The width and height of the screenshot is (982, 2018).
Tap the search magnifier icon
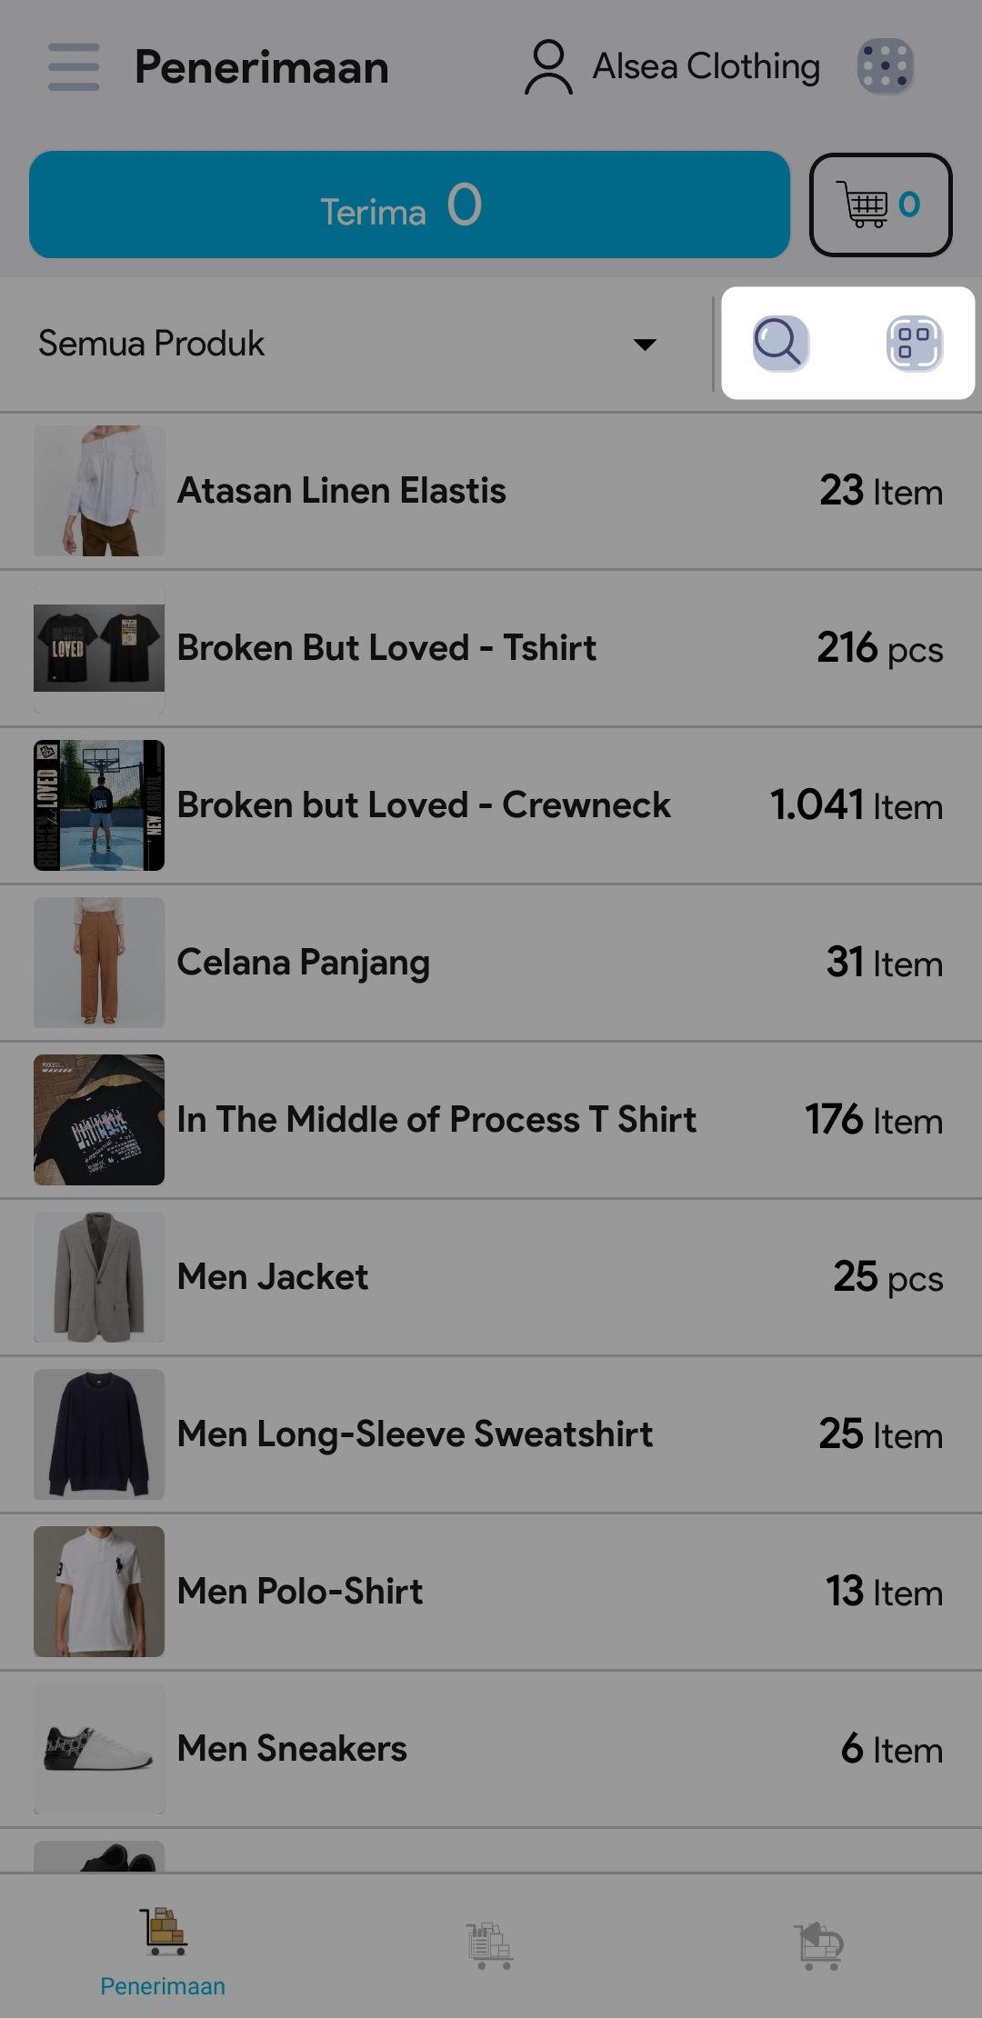[780, 344]
